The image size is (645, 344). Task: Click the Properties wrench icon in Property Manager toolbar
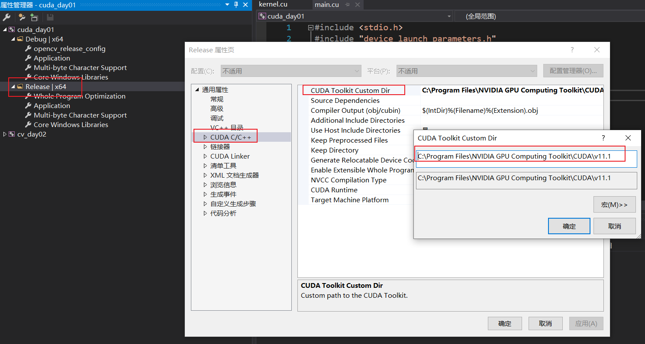tap(7, 17)
